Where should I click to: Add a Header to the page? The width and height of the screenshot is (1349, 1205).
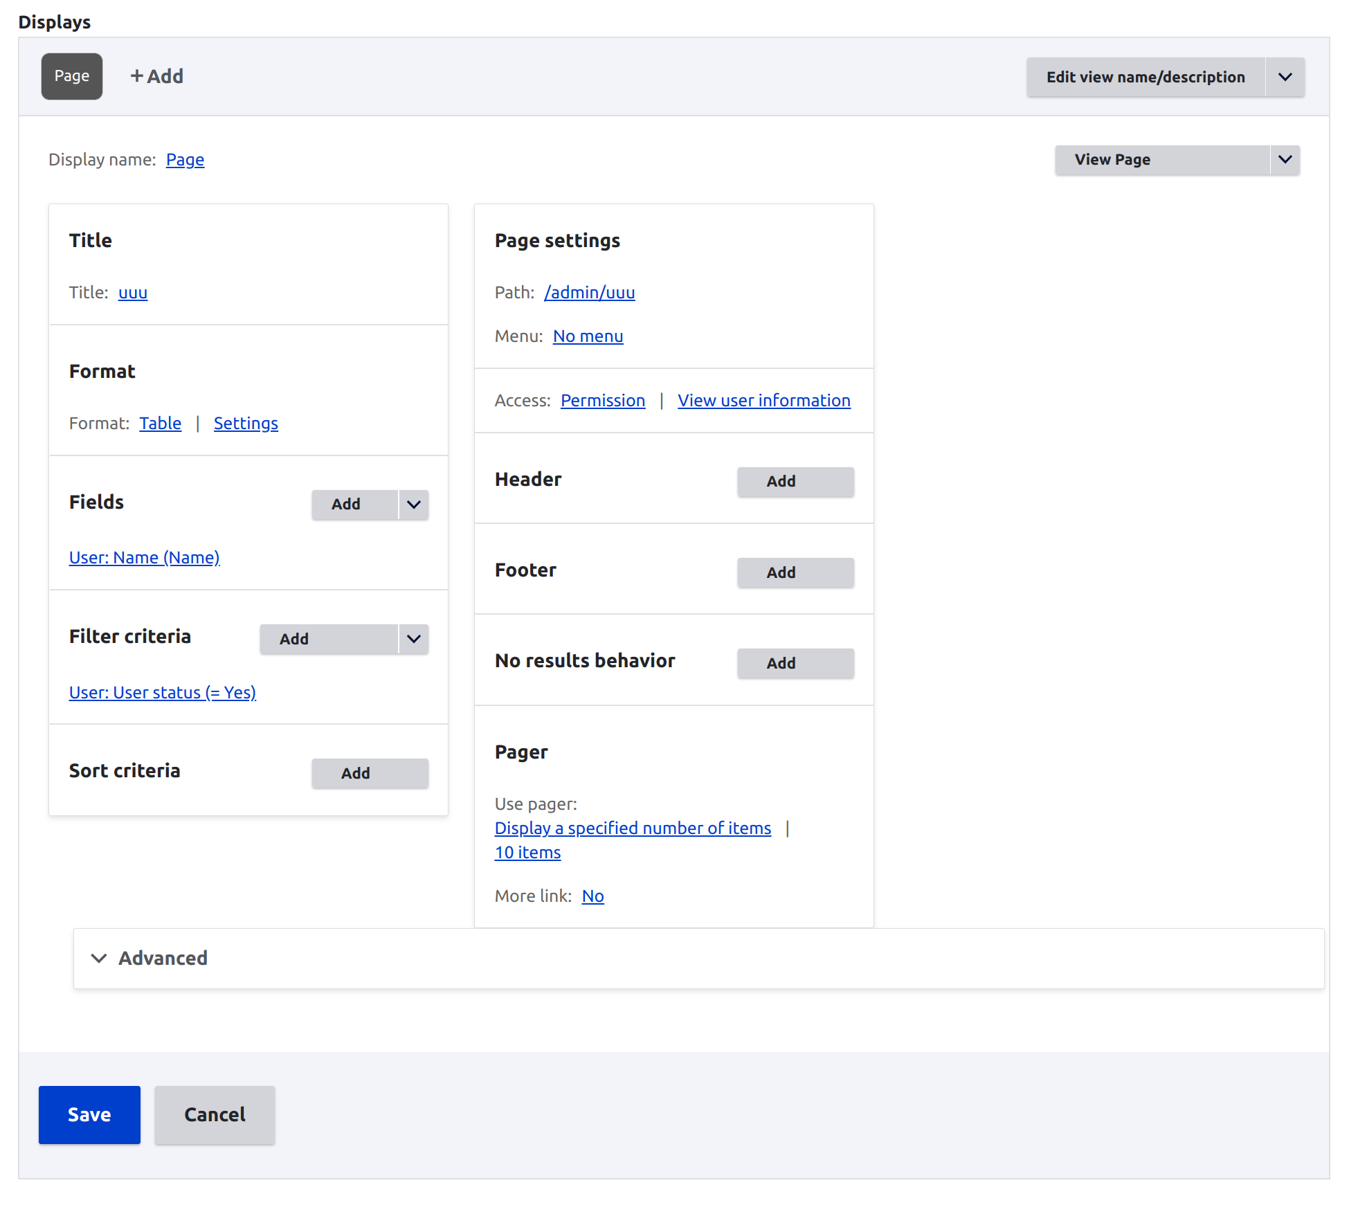point(795,482)
